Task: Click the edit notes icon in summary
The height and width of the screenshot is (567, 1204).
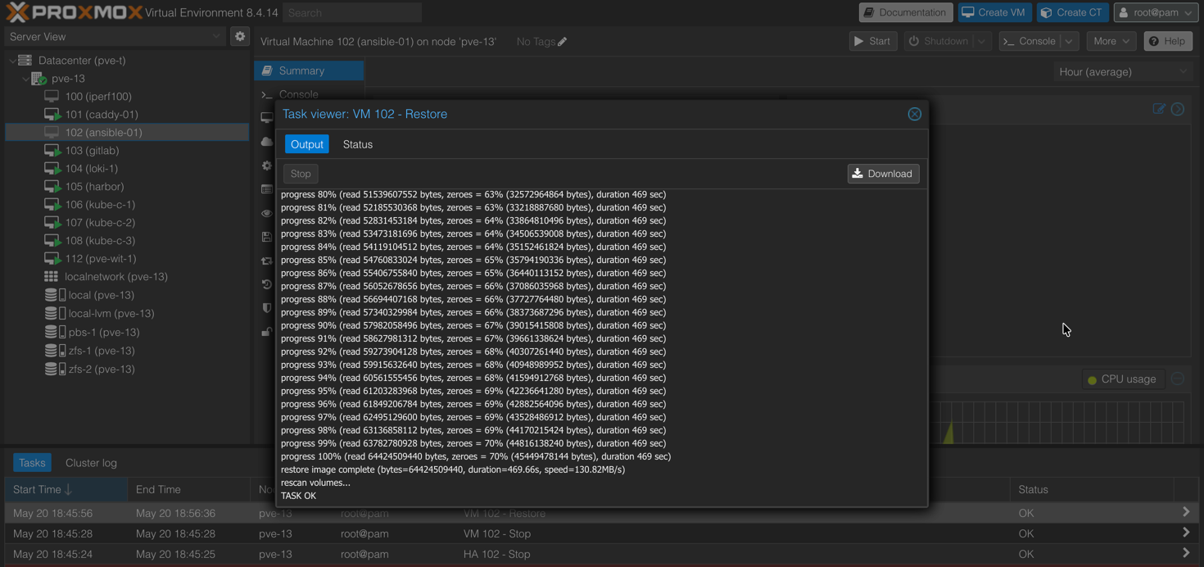Action: 1159,109
